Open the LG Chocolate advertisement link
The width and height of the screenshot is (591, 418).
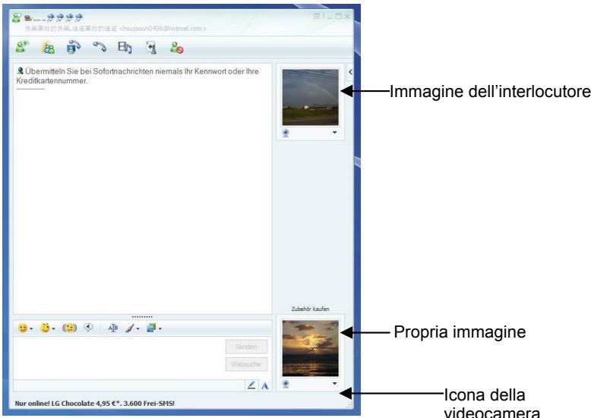pyautogui.click(x=95, y=404)
